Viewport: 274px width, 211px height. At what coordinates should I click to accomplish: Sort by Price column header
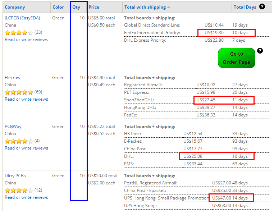point(94,7)
